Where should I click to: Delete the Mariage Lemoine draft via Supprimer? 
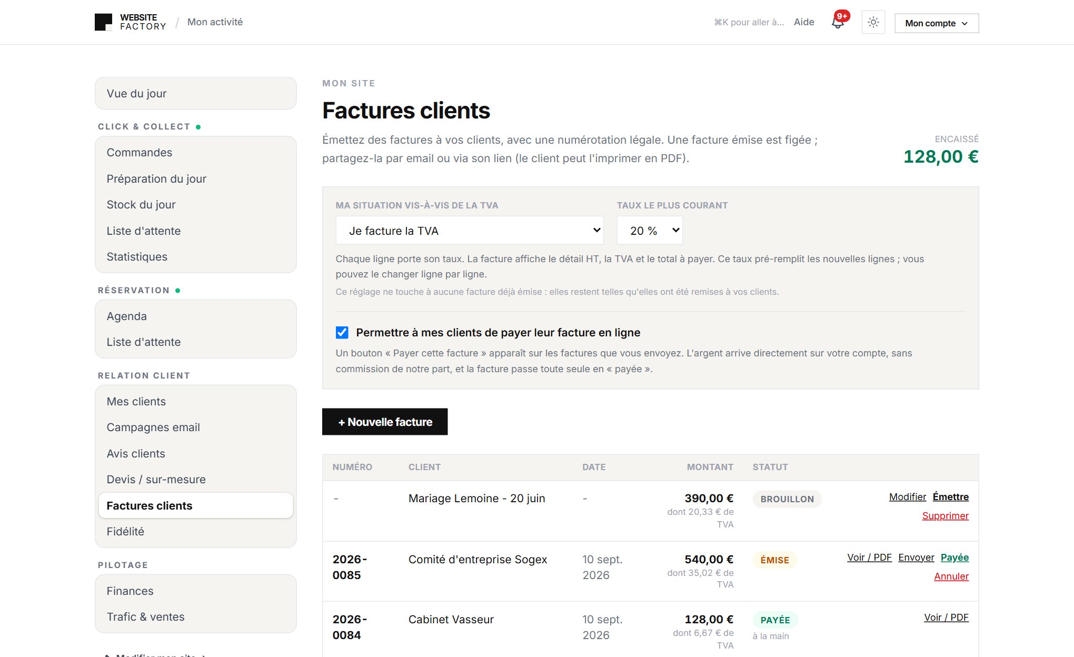[x=946, y=516]
